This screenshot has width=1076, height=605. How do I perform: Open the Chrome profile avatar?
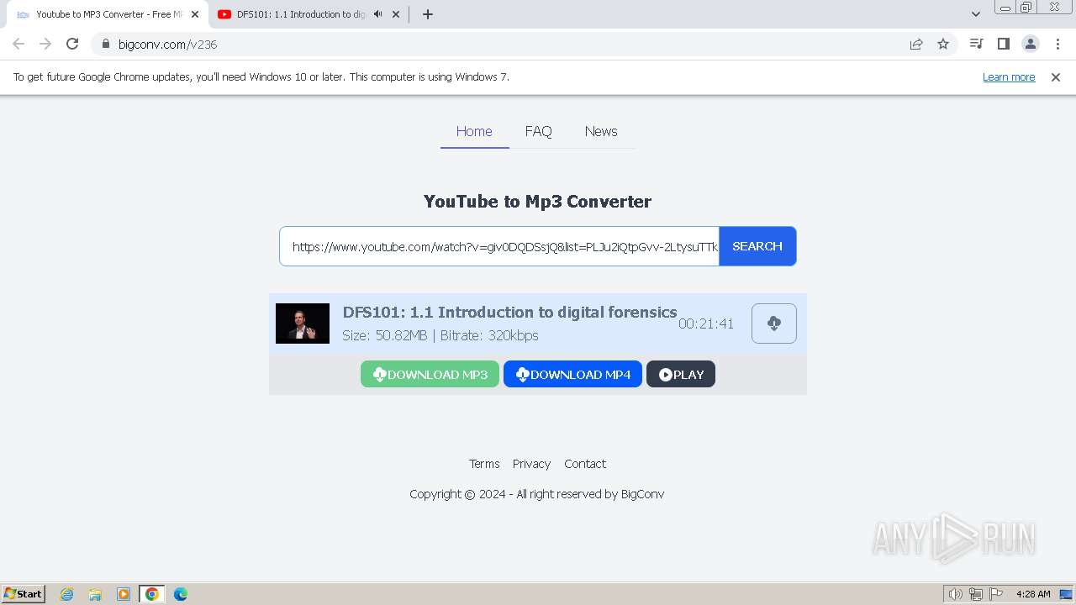pyautogui.click(x=1030, y=45)
